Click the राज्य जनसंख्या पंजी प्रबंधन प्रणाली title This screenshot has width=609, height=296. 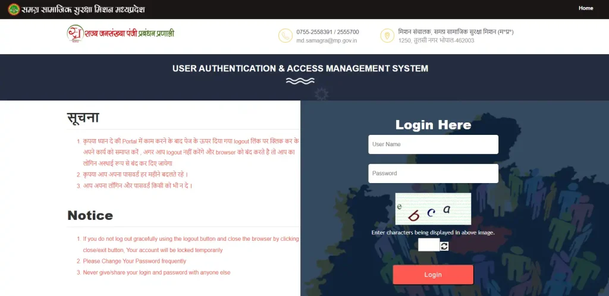[x=130, y=33]
